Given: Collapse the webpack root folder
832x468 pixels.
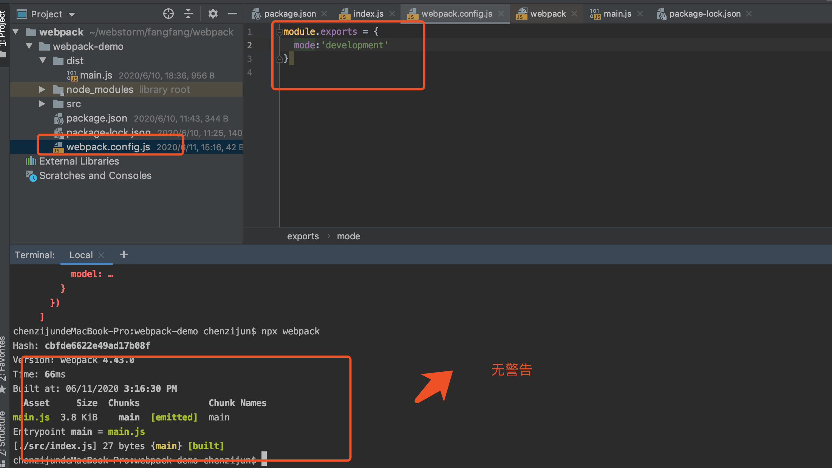Looking at the screenshot, I should pyautogui.click(x=16, y=32).
